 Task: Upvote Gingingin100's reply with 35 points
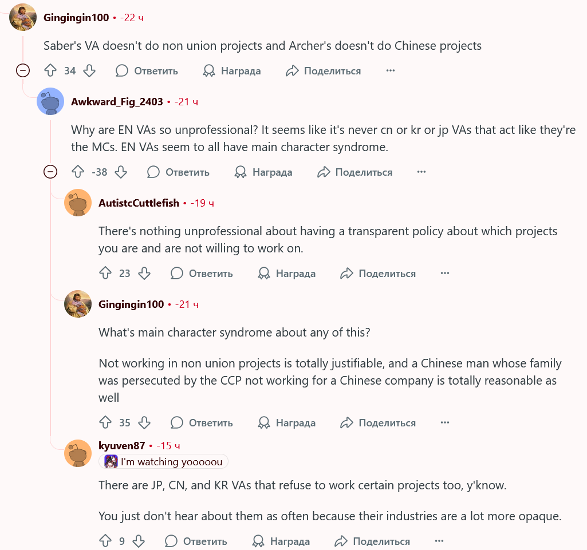pyautogui.click(x=105, y=423)
